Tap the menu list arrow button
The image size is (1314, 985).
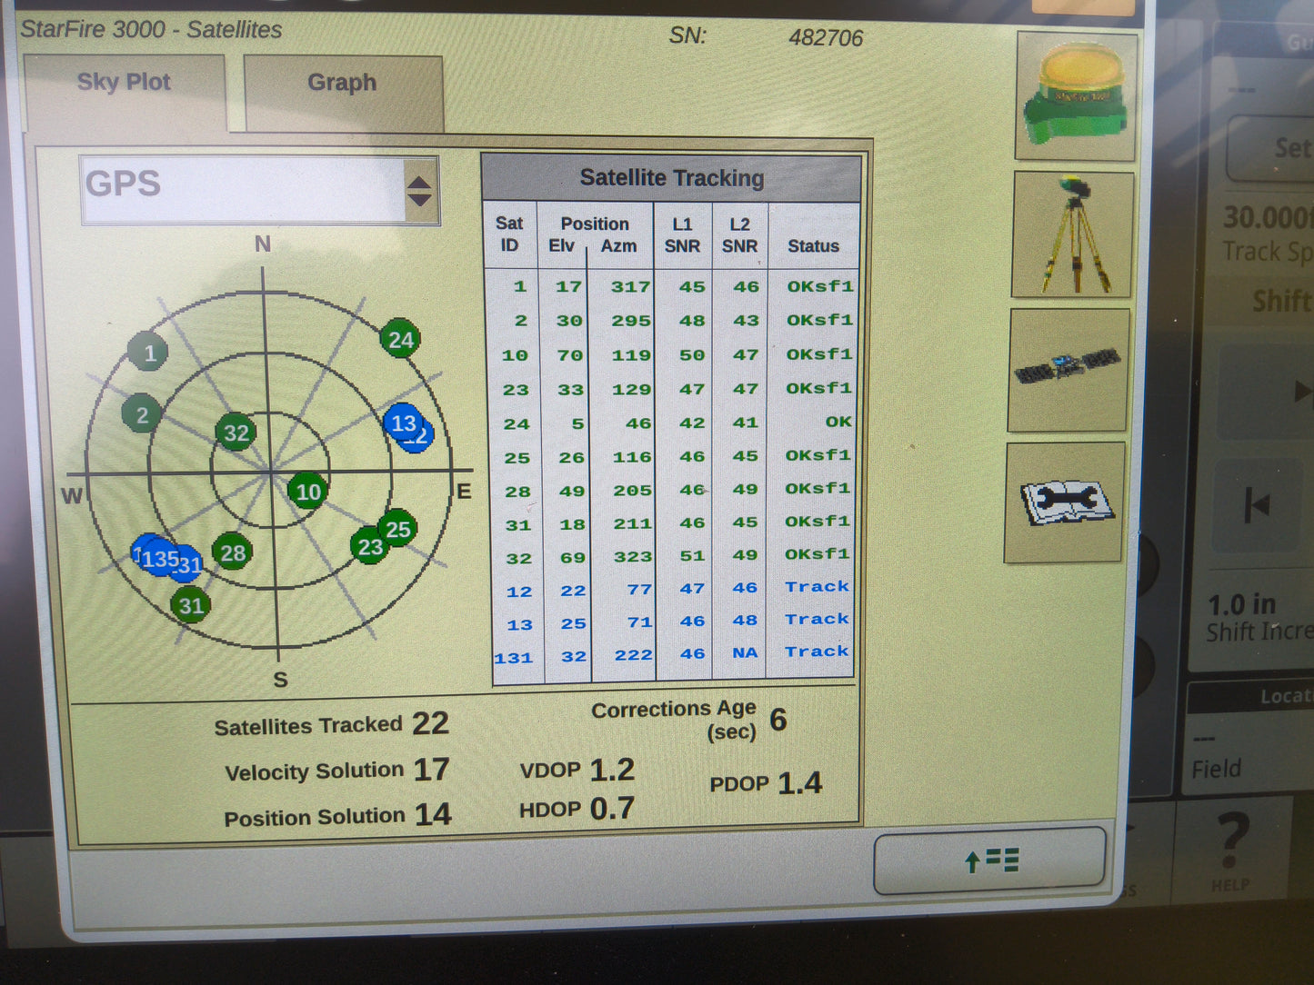(989, 860)
